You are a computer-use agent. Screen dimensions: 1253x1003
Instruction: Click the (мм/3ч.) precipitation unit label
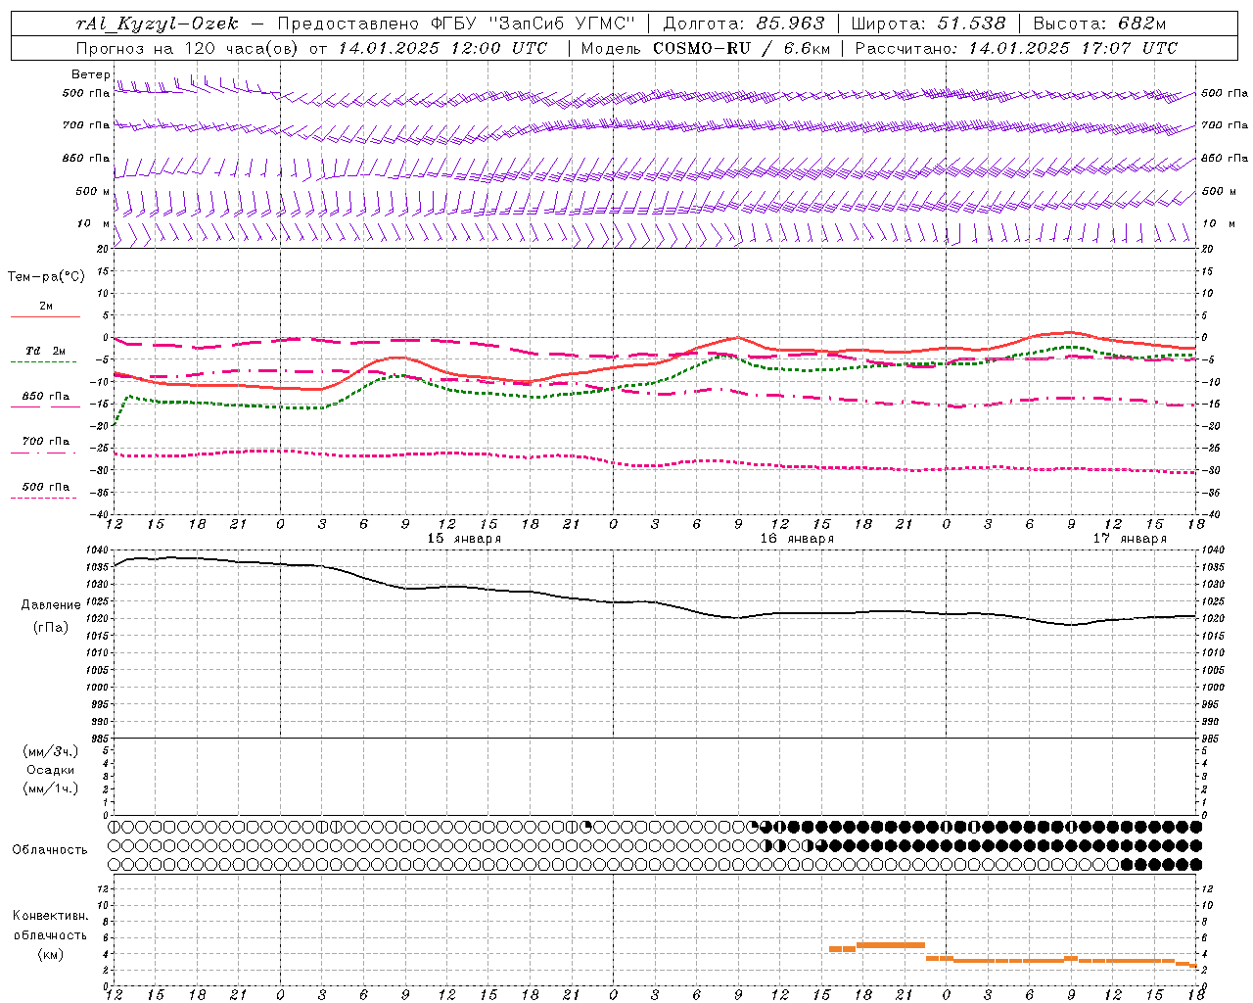[x=51, y=751]
